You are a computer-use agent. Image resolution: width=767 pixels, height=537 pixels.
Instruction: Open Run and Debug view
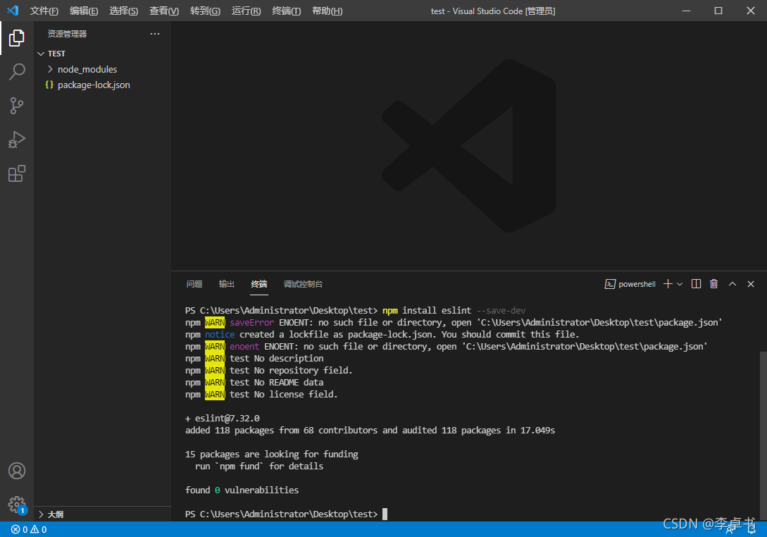click(17, 140)
